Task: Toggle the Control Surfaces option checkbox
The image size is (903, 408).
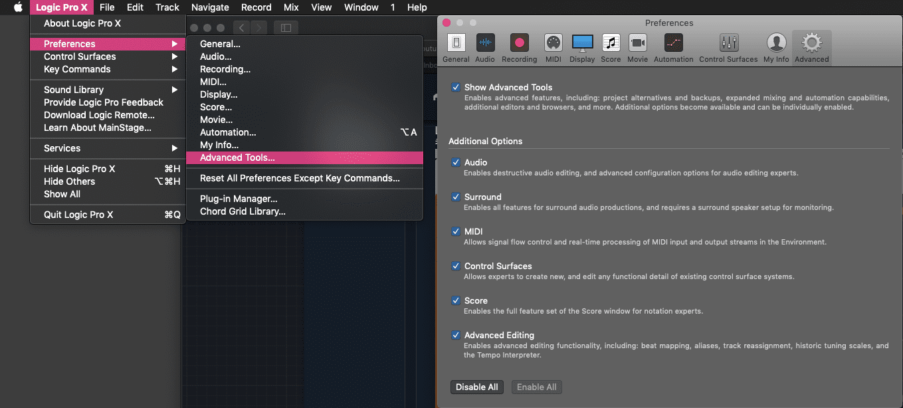Action: coord(456,266)
